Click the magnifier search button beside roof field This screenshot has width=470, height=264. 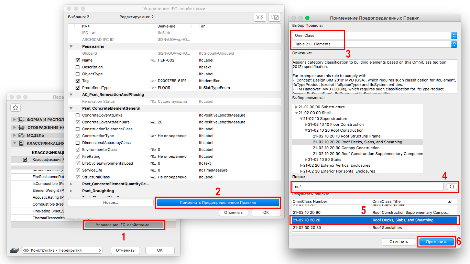[x=452, y=187]
